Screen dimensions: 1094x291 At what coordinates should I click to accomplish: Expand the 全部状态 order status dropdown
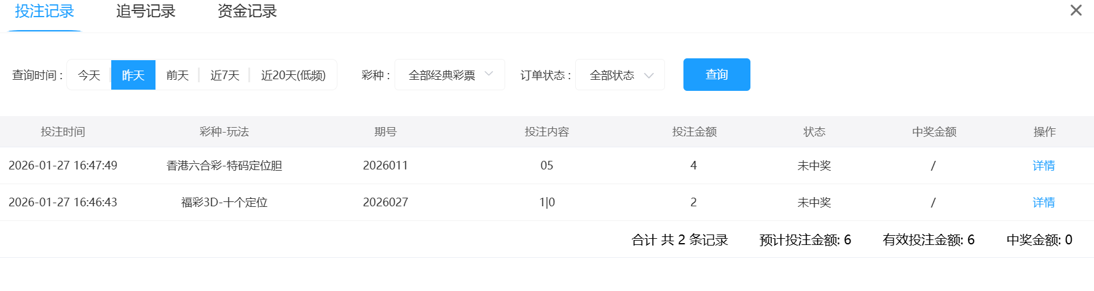[x=613, y=75]
